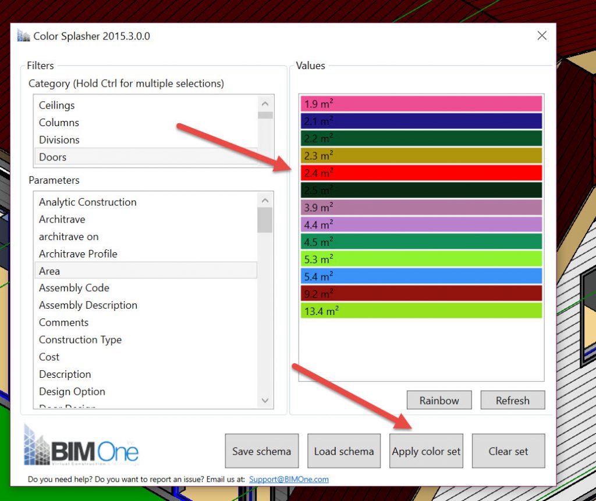Image resolution: width=596 pixels, height=501 pixels.
Task: Click the Rainbow button
Action: [439, 400]
